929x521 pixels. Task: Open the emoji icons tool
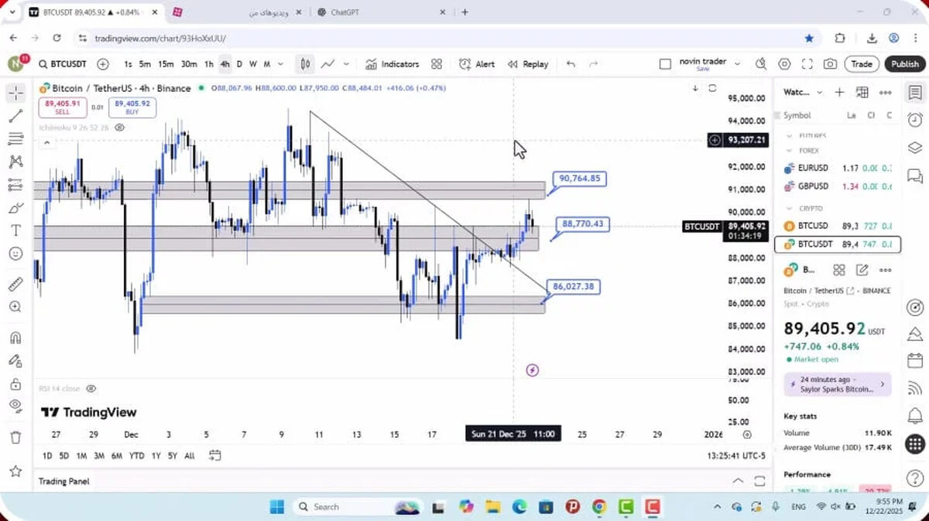tap(15, 254)
